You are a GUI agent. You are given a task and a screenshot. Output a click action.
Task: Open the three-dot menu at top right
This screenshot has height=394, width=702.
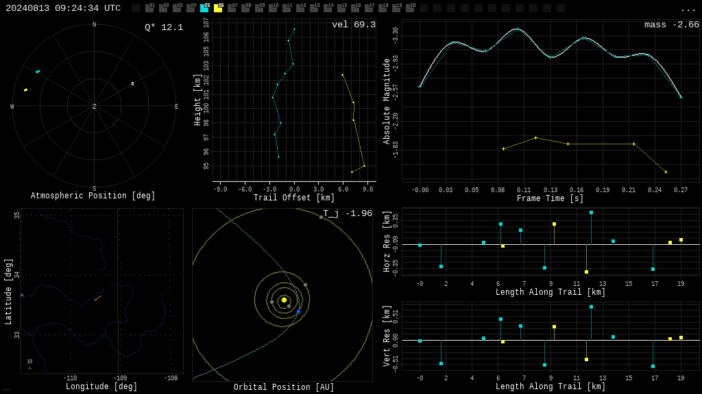pyautogui.click(x=688, y=10)
